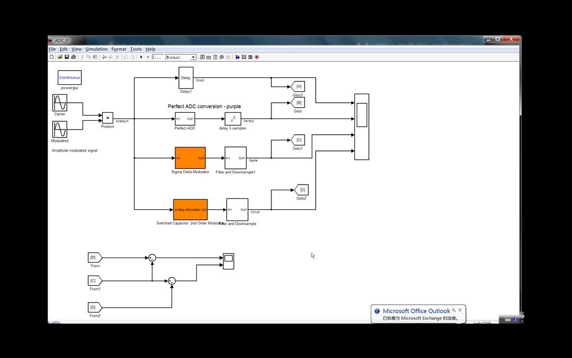
Task: Click the red debug icon in toolbar
Action: 257,57
